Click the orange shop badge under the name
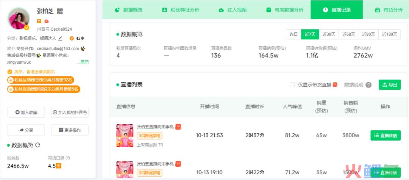Image resolution: width=409 pixels, height=180 pixels. click(x=39, y=21)
